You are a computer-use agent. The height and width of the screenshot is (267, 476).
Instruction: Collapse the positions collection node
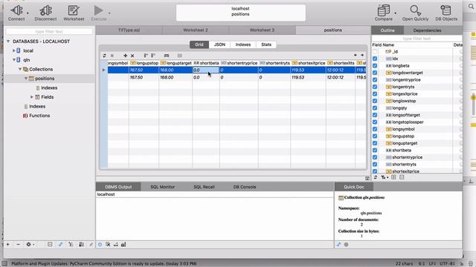click(26, 79)
